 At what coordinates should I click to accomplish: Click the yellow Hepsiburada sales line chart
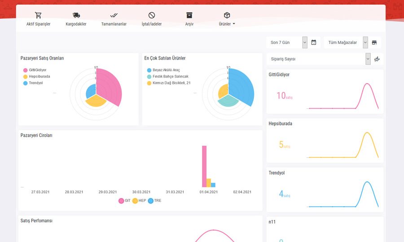(x=343, y=145)
